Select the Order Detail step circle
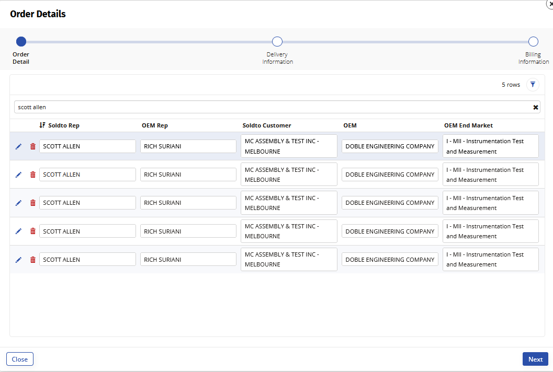 pyautogui.click(x=21, y=42)
